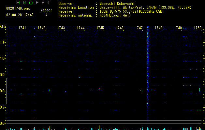The image size is (205, 130).
Task: Click the 0.7 kHz axis label
Action: tap(3, 107)
